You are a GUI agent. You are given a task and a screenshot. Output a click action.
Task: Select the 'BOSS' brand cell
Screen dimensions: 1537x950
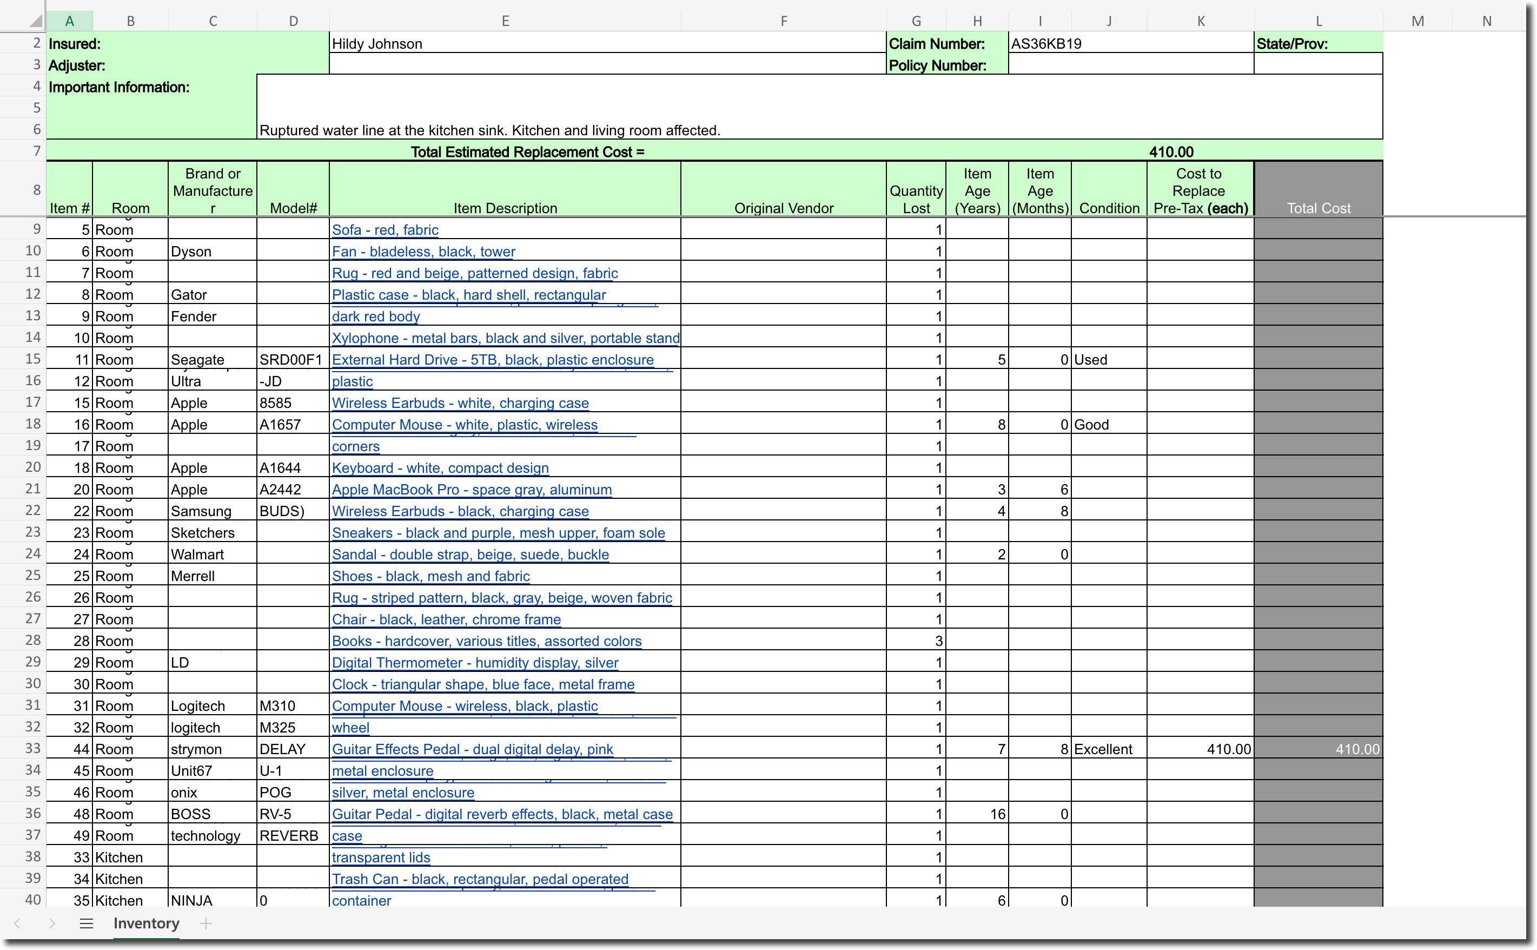[213, 814]
